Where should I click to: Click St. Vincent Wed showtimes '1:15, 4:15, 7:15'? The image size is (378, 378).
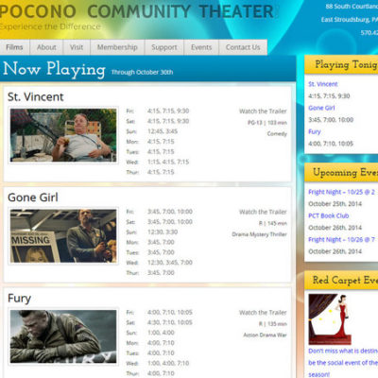coord(168,162)
